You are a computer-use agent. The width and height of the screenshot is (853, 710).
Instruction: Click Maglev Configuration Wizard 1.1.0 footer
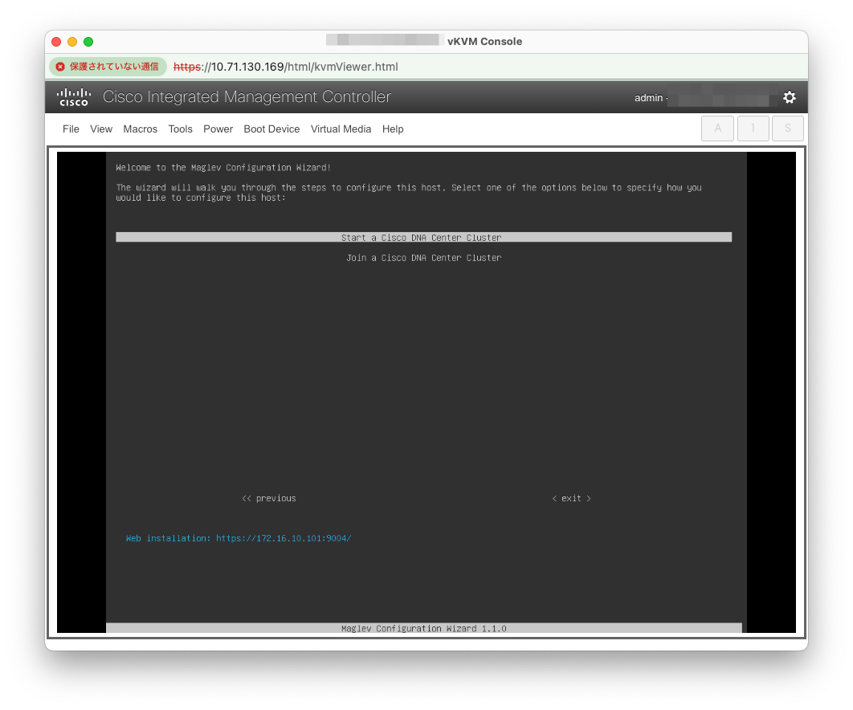tap(424, 628)
